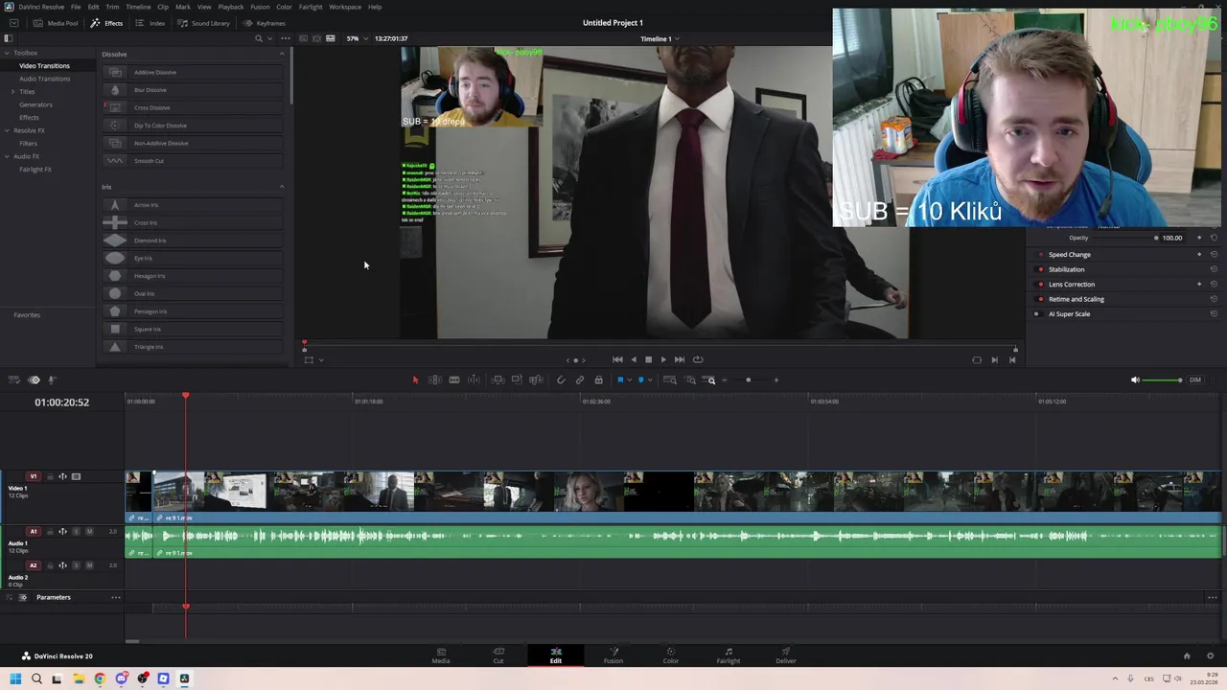This screenshot has width=1227, height=690.
Task: Open the Workspace menu
Action: [x=345, y=7]
